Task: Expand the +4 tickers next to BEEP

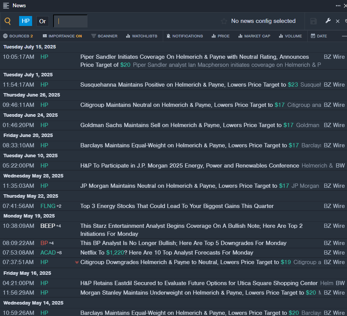Action: [58, 226]
